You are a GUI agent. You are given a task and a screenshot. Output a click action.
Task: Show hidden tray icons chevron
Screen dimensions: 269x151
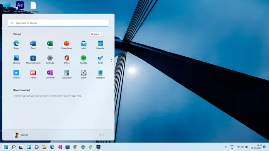pyautogui.click(x=226, y=147)
